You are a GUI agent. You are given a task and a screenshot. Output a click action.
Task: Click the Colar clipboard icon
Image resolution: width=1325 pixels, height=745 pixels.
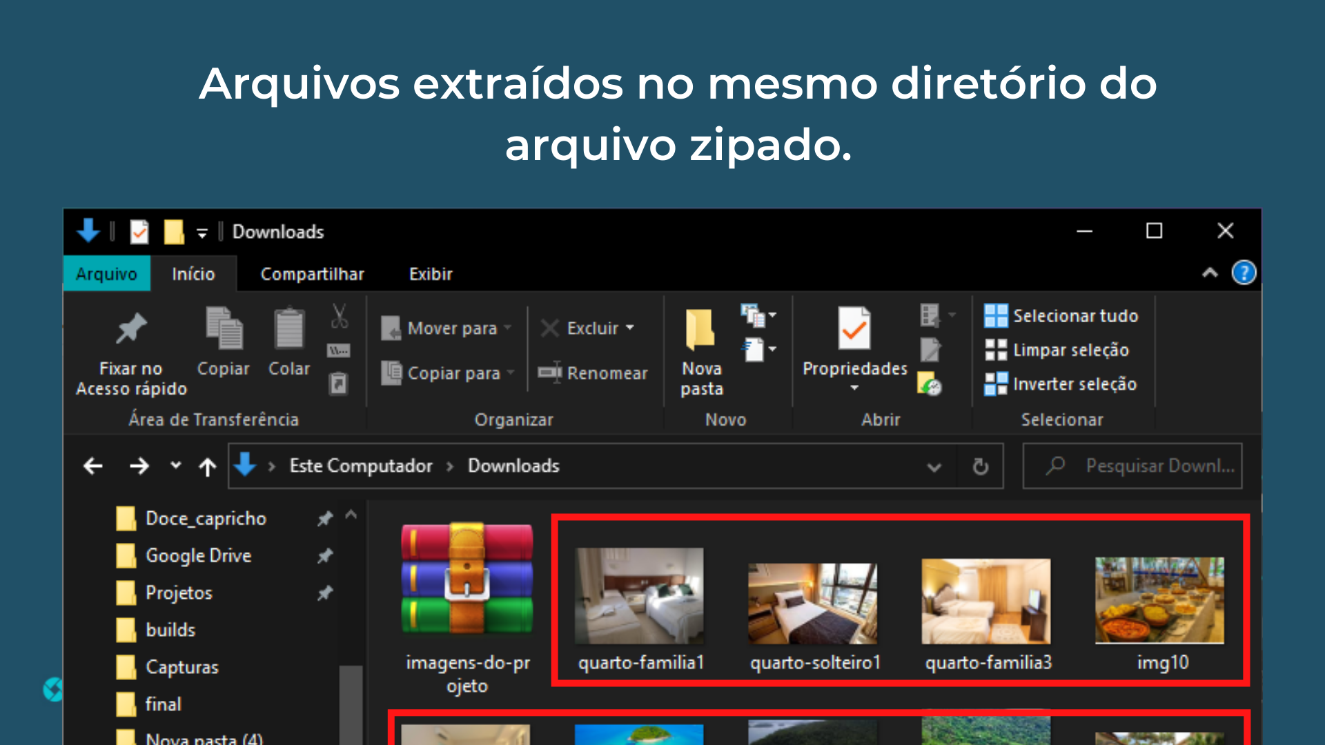289,328
